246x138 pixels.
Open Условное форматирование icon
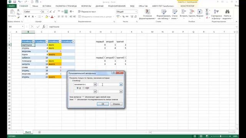148,12
